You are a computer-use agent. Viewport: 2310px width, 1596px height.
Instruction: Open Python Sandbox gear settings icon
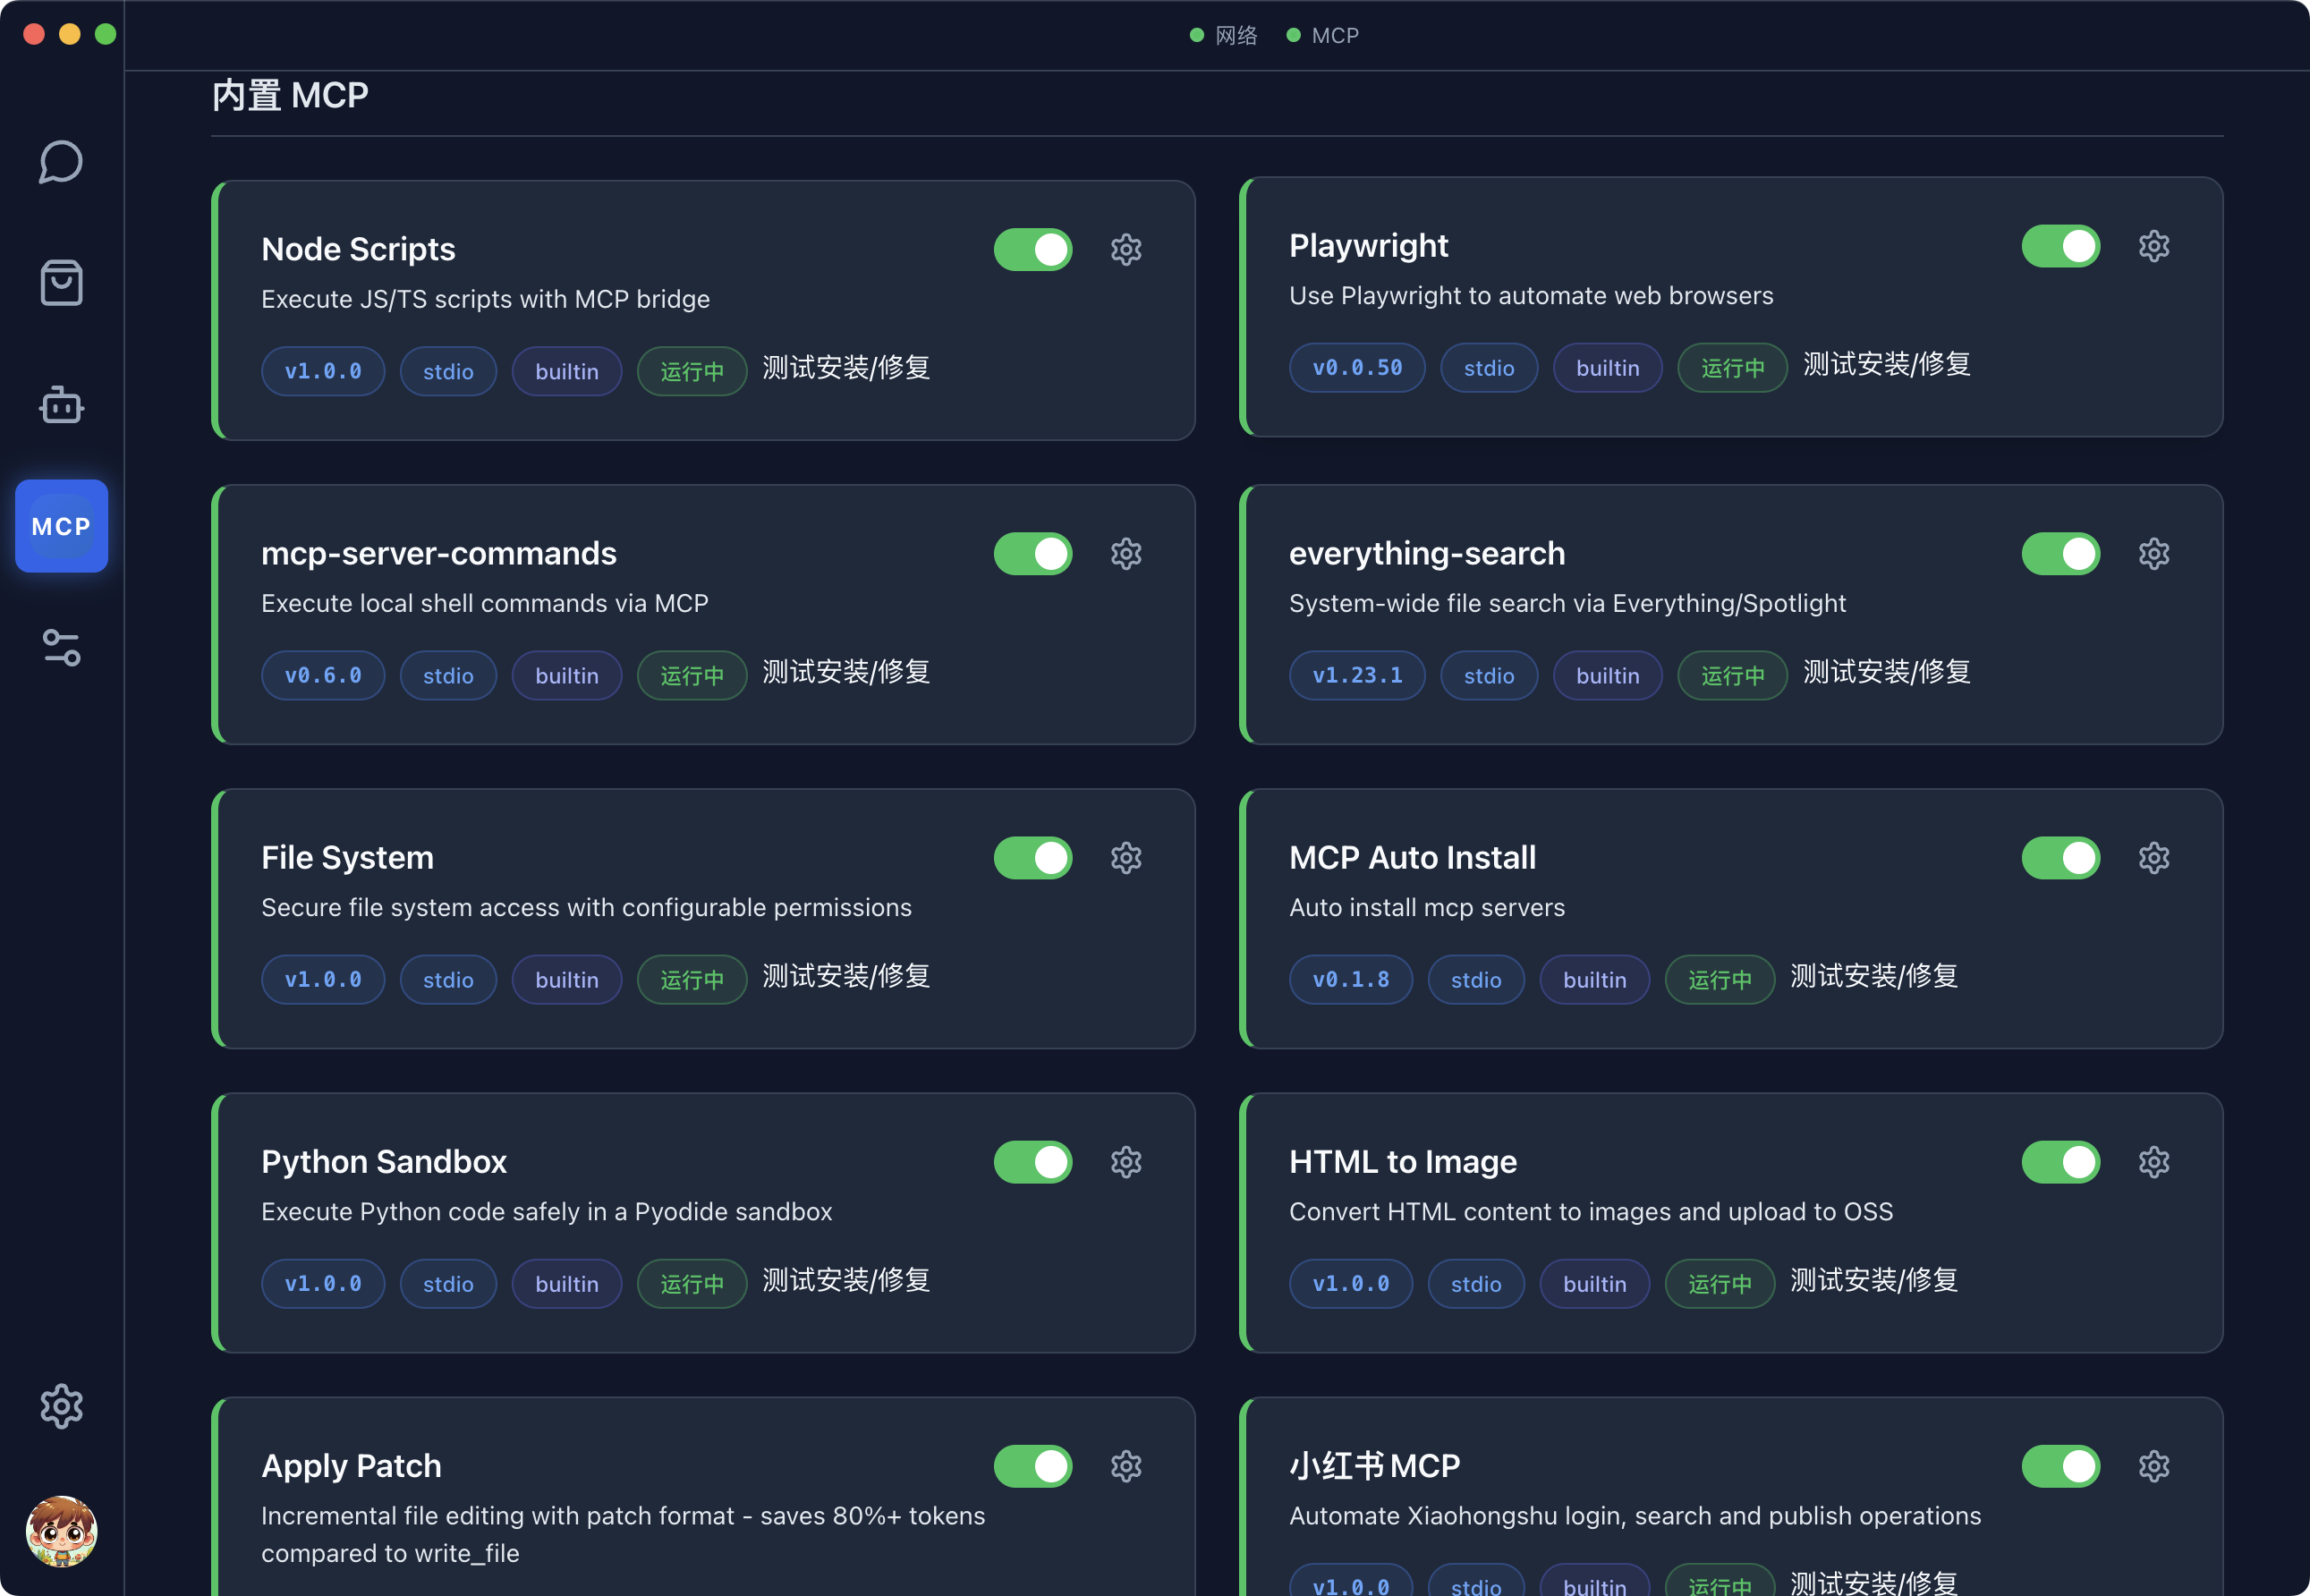point(1126,1162)
